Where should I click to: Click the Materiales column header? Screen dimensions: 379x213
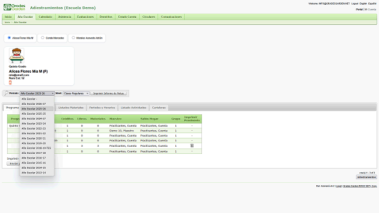point(98,119)
